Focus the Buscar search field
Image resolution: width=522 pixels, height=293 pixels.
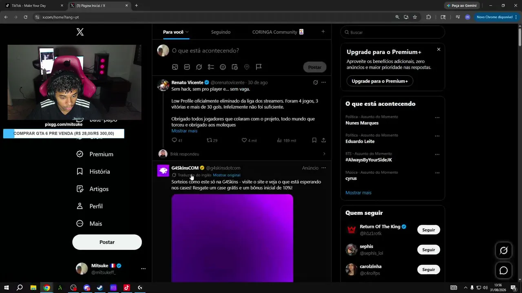[393, 32]
